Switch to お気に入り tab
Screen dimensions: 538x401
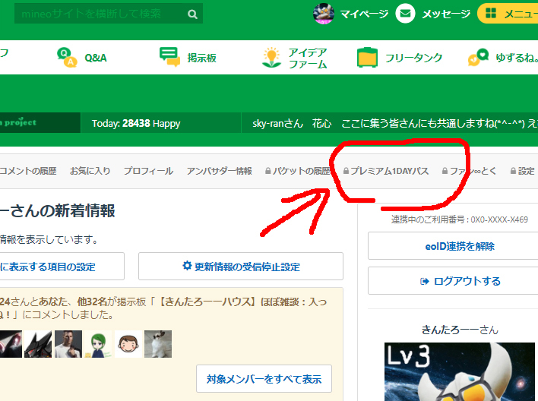(90, 171)
